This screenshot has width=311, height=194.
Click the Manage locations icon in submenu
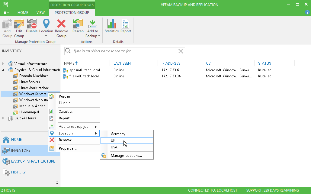click(104, 156)
